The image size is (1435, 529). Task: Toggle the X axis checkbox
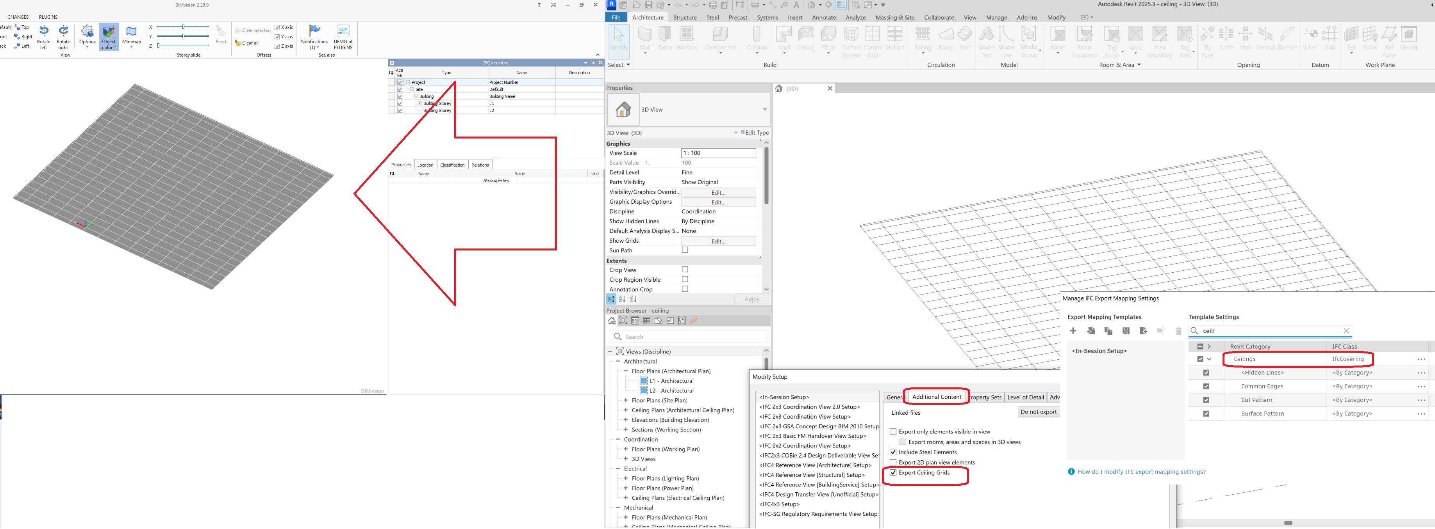pyautogui.click(x=277, y=27)
